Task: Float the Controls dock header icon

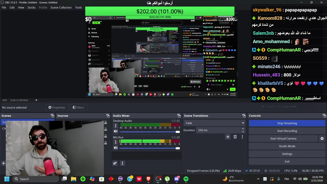Action: 324,116
